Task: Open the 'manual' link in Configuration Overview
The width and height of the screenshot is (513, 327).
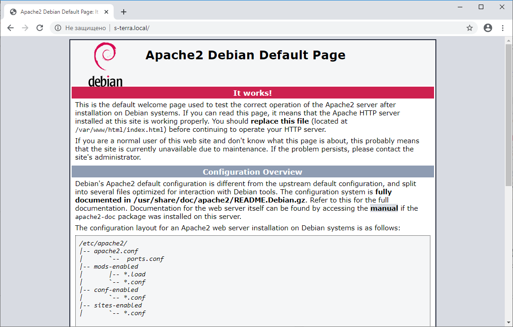Action: (384, 208)
